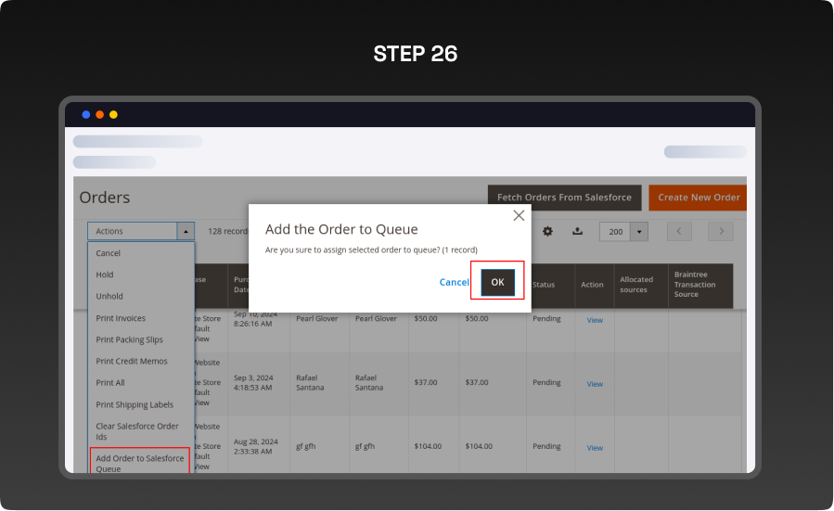
Task: Open View link for Pearl Glover order
Action: (x=595, y=320)
